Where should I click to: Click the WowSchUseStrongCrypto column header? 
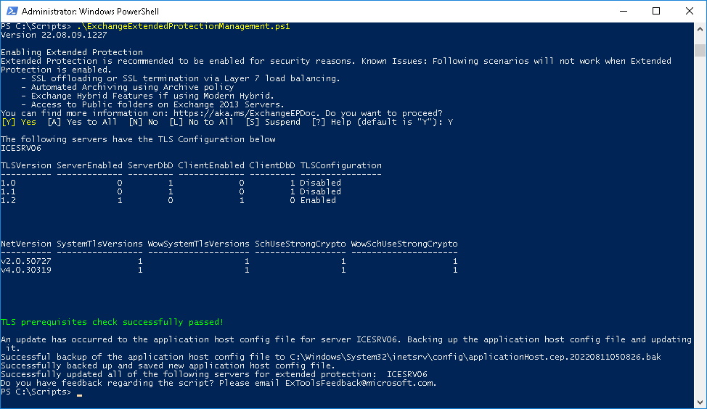click(404, 244)
